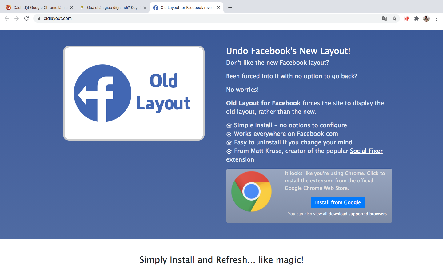
Task: Open the Chrome profile avatar
Action: tap(426, 18)
